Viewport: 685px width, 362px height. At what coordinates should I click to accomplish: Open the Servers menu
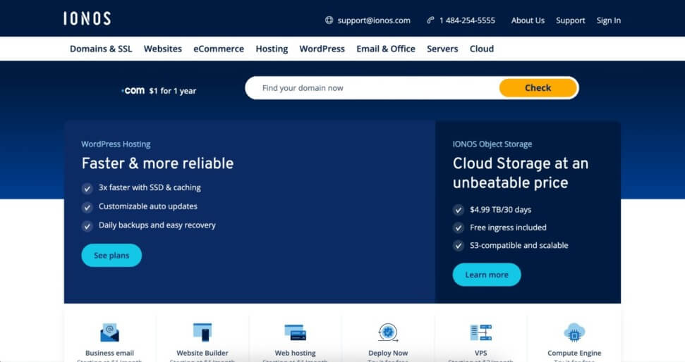[x=442, y=49]
